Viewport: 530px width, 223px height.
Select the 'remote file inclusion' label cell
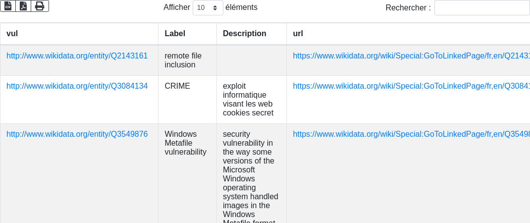click(183, 60)
